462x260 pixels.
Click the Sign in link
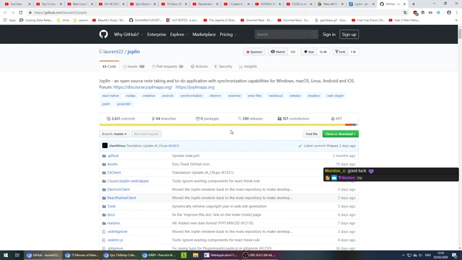tap(329, 34)
